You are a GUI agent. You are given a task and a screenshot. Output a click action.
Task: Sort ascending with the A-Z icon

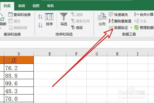point(40,17)
